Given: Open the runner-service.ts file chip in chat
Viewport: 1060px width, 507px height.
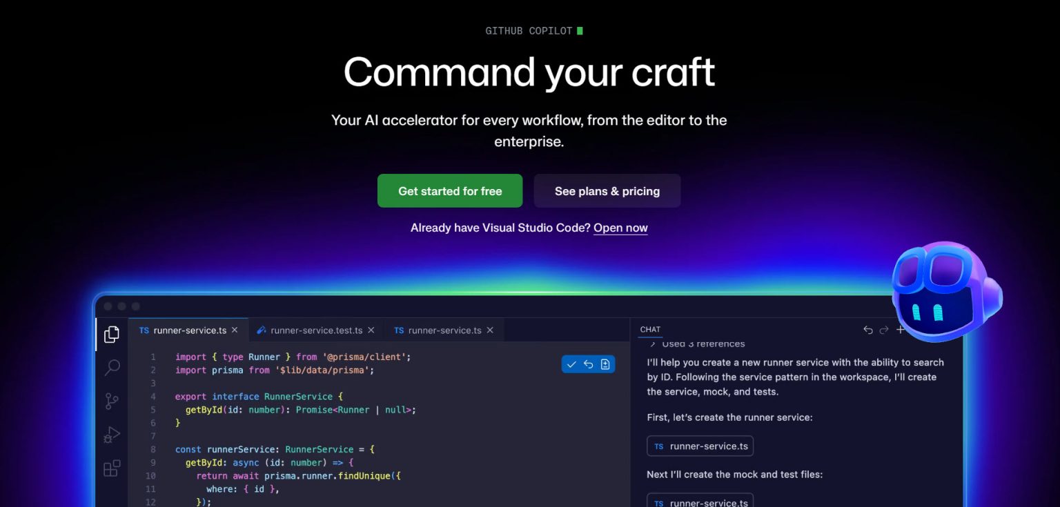Looking at the screenshot, I should click(699, 446).
